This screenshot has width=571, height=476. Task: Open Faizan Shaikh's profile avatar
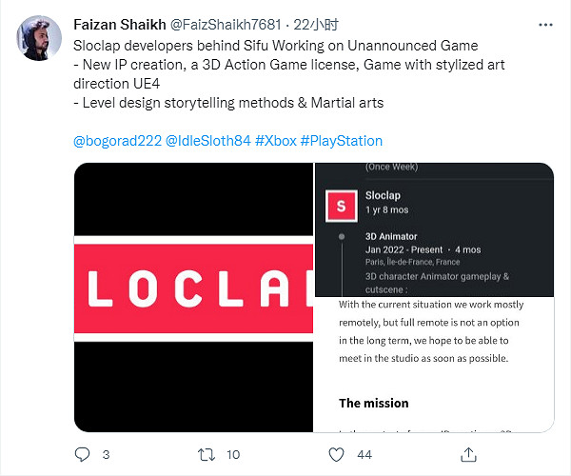[x=38, y=37]
